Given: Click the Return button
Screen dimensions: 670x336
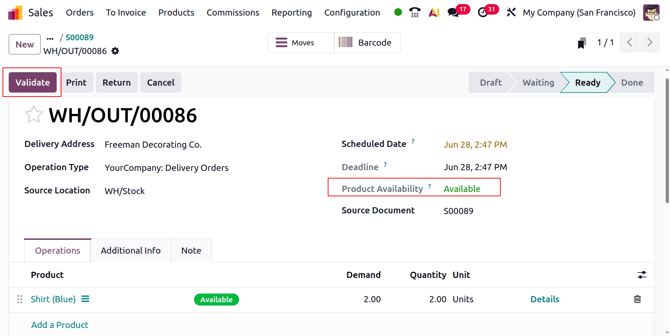Looking at the screenshot, I should tap(117, 82).
